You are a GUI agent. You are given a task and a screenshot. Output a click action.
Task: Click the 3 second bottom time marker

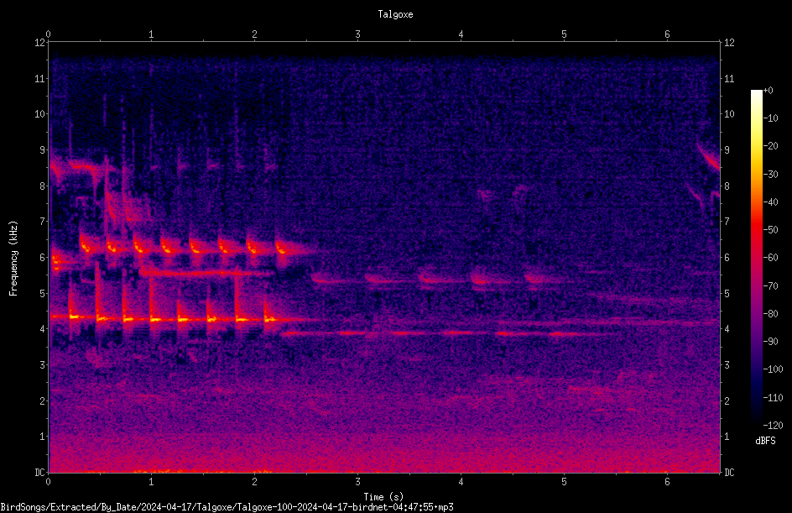[357, 482]
